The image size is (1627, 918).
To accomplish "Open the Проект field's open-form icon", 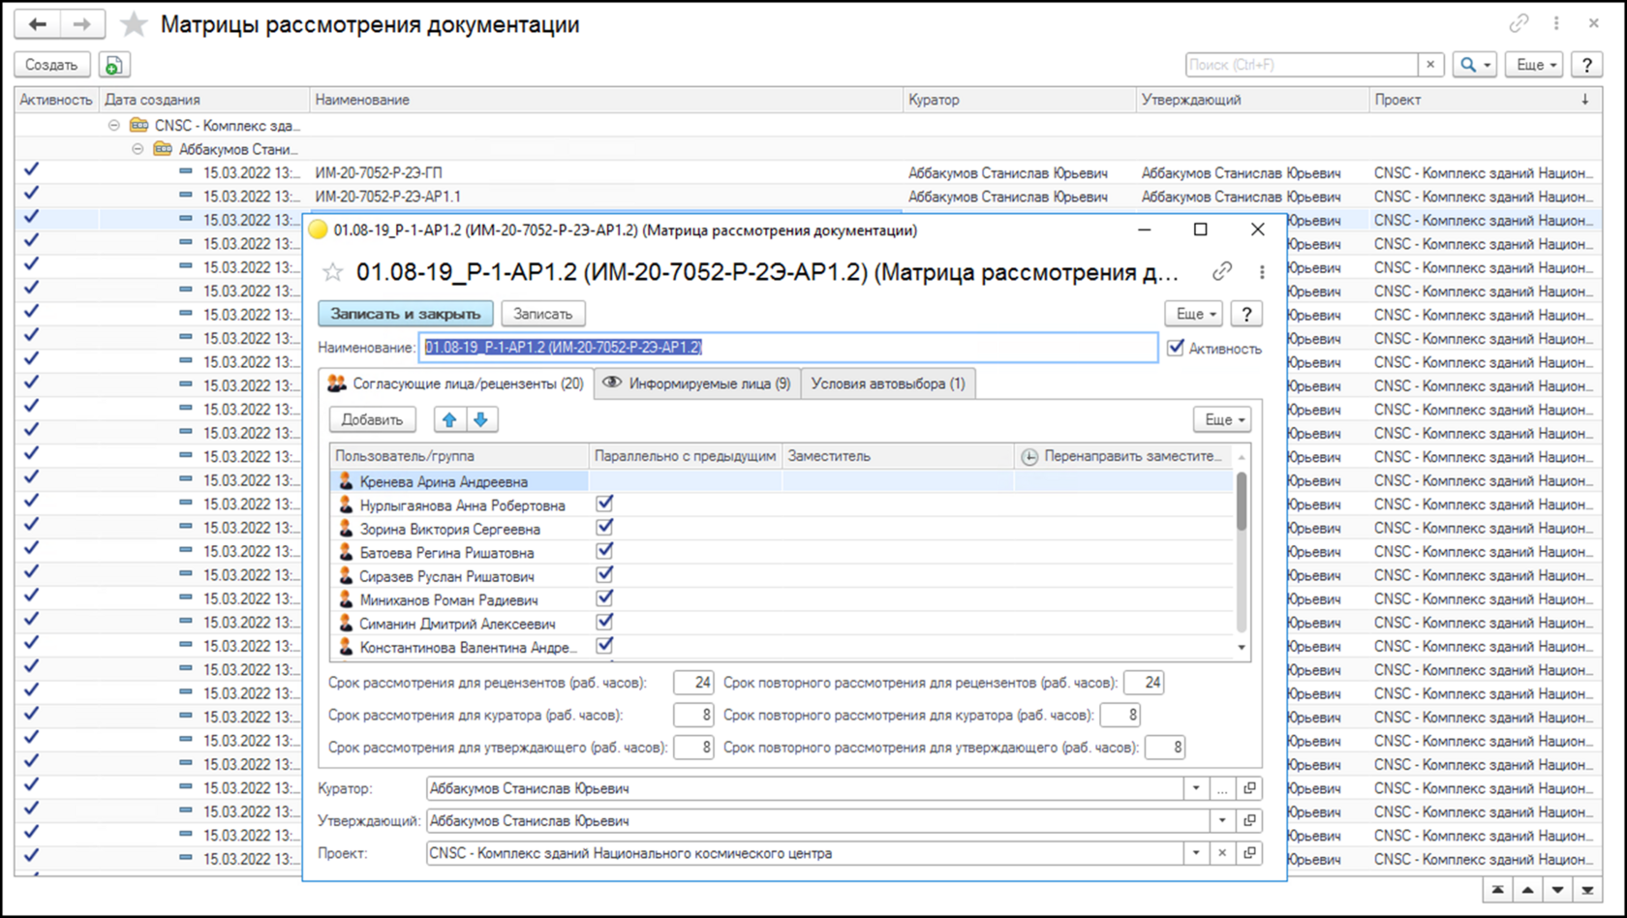I will pos(1249,853).
